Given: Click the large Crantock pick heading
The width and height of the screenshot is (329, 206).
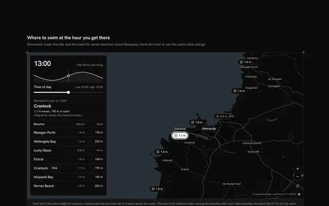Looking at the screenshot, I should coord(42,106).
